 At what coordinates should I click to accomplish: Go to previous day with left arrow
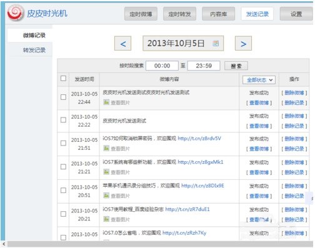[123, 44]
